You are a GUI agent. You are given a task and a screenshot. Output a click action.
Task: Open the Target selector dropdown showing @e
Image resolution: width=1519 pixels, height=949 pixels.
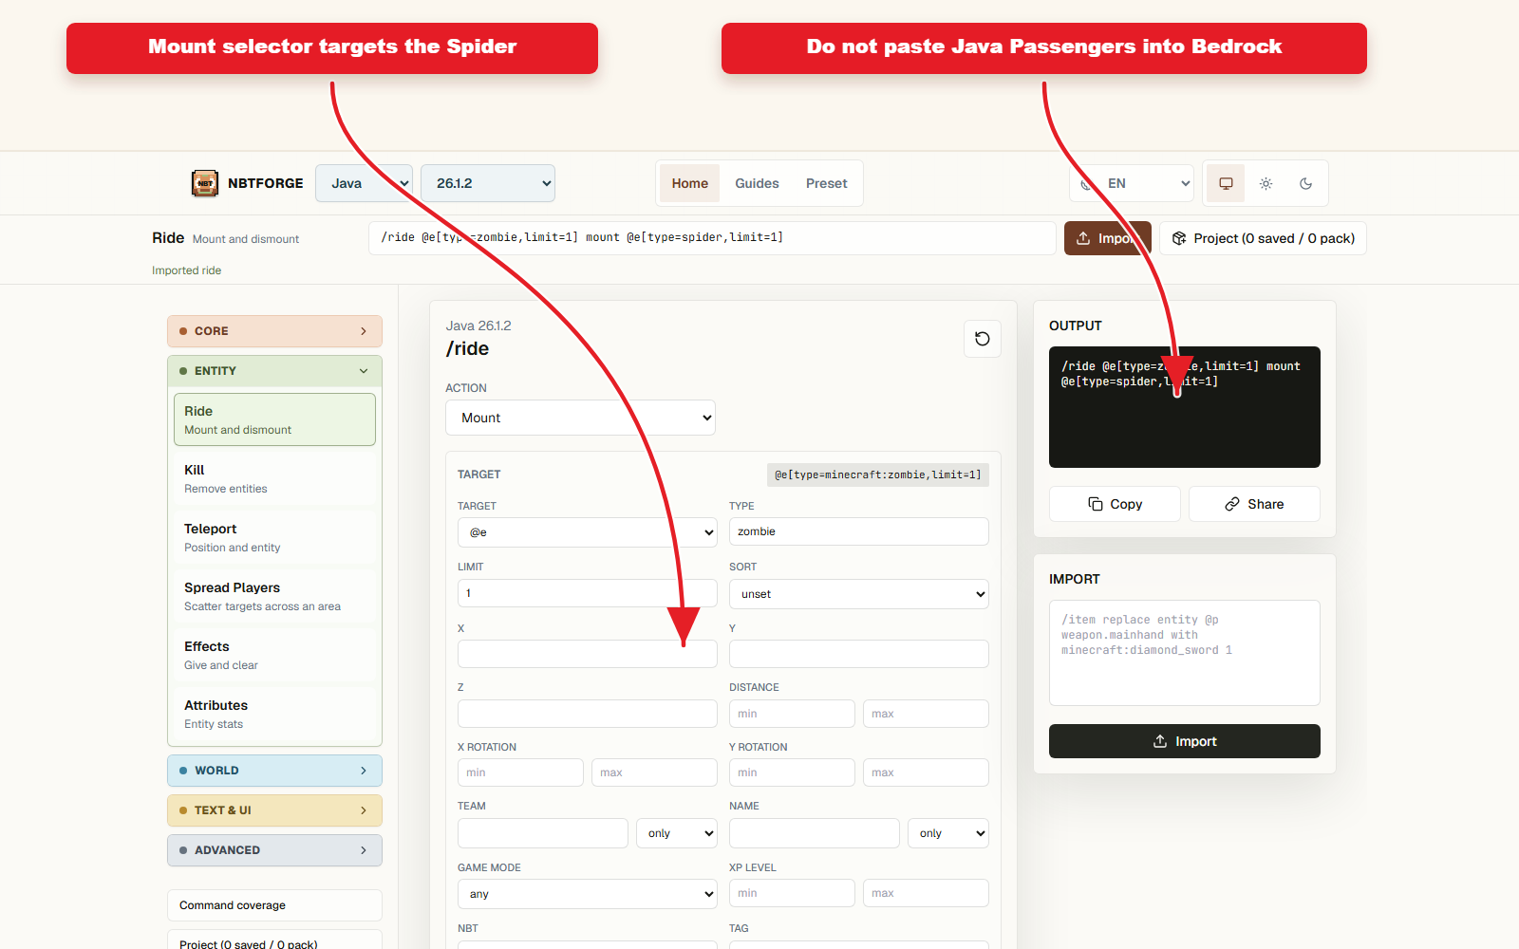pyautogui.click(x=587, y=532)
